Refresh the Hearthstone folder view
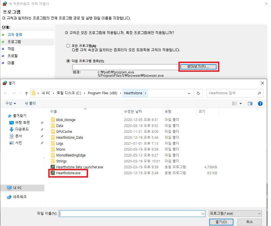Viewport: 271px width, 226px height. (x=198, y=93)
